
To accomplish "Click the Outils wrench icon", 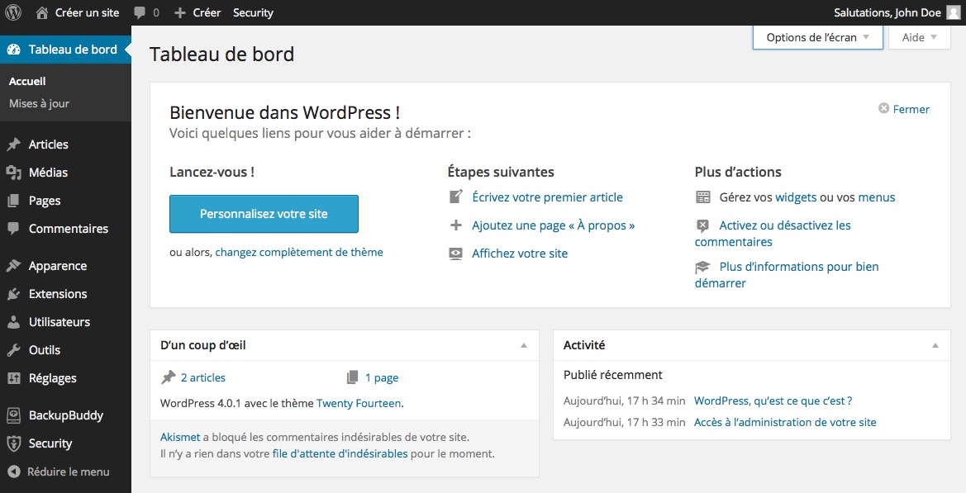I will click(x=13, y=350).
